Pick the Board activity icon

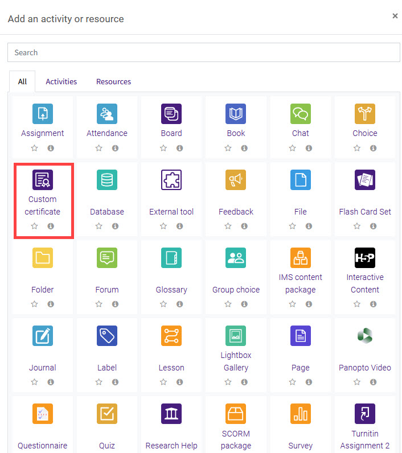171,114
